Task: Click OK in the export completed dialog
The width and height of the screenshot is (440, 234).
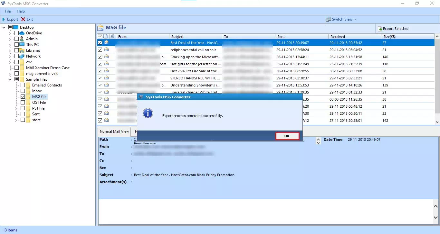Action: (287, 136)
